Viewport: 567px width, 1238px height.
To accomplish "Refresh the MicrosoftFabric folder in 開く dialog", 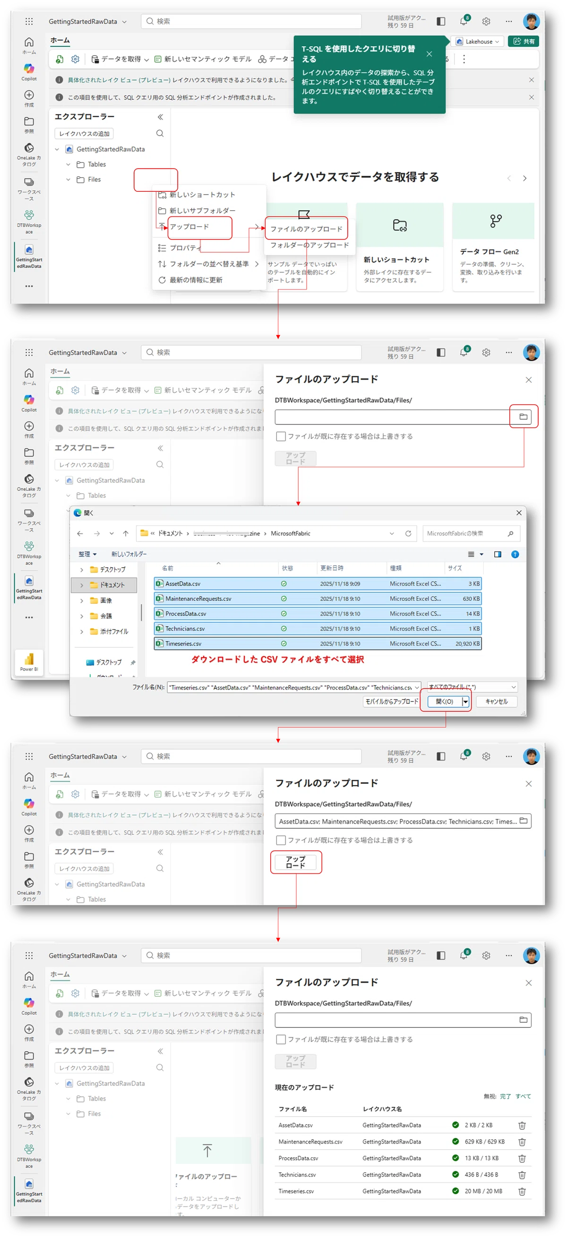I will (x=408, y=533).
